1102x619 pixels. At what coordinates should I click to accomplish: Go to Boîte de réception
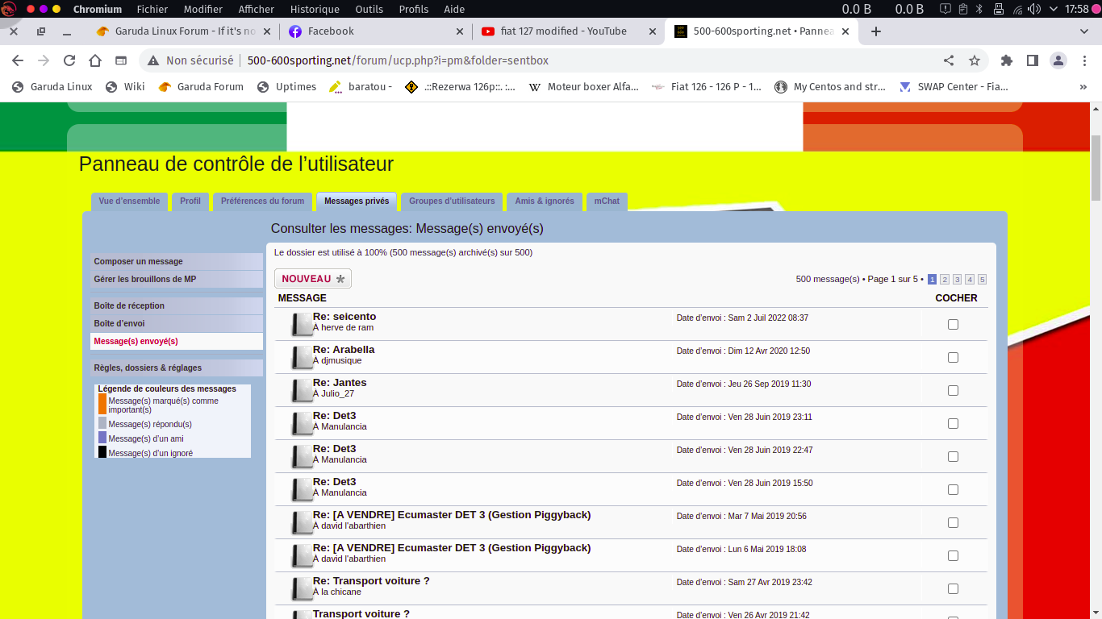[177, 306]
